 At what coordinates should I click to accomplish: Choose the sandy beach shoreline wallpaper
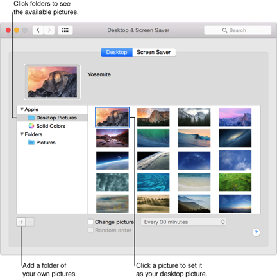[x=194, y=182]
